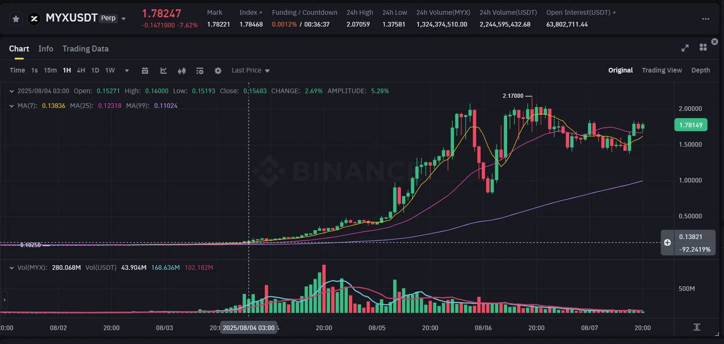Open the Depth view

pyautogui.click(x=701, y=70)
